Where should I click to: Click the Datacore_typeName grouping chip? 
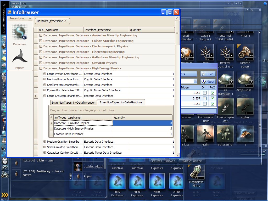pyautogui.click(x=52, y=21)
